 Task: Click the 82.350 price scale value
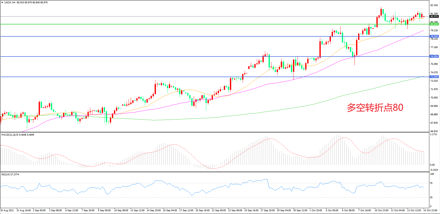tap(434, 5)
